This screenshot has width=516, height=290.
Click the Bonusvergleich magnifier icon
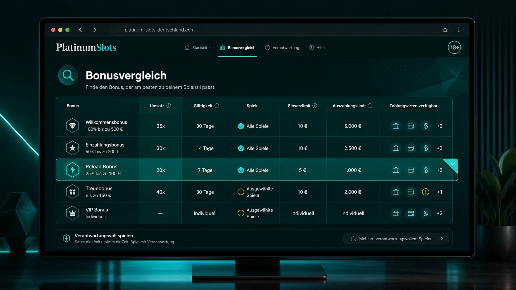coord(68,75)
